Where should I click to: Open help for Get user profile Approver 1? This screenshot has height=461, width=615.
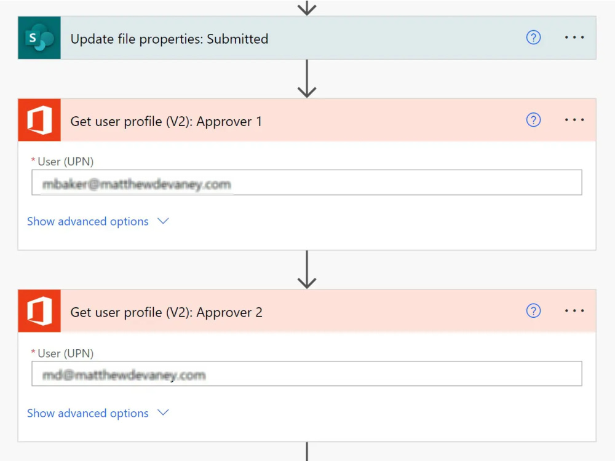[x=533, y=120]
